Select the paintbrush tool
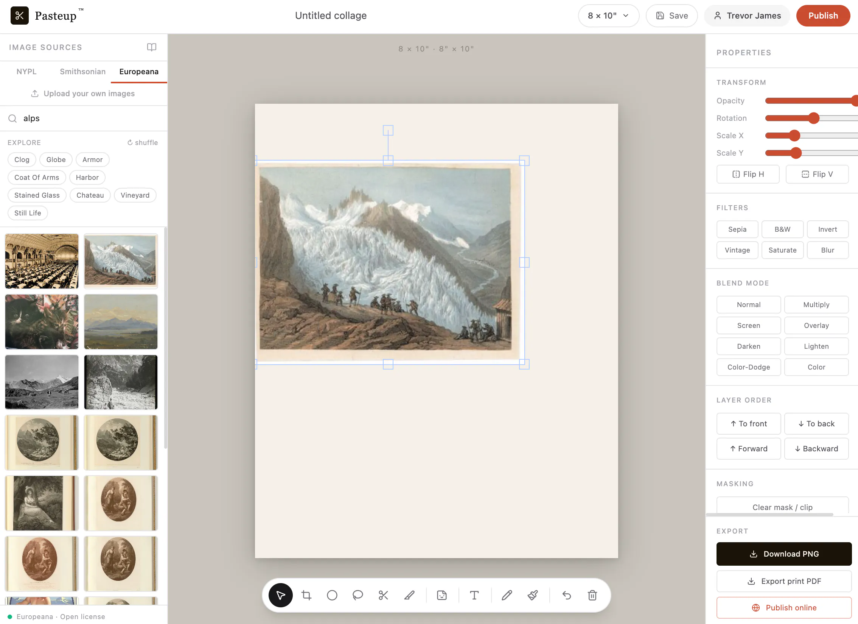Screen dimensions: 858x624 click(x=533, y=595)
